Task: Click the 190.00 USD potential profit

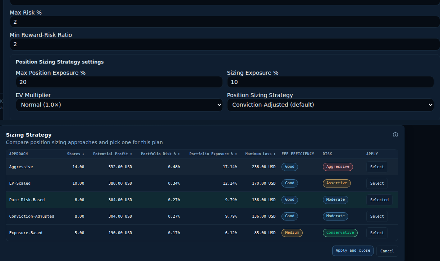Action: coord(120,233)
